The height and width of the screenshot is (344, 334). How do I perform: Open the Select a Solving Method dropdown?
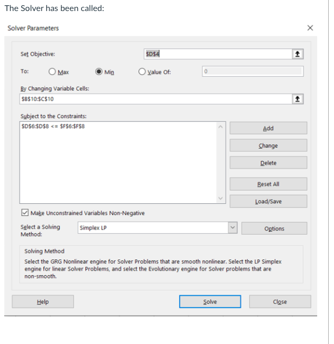click(232, 228)
